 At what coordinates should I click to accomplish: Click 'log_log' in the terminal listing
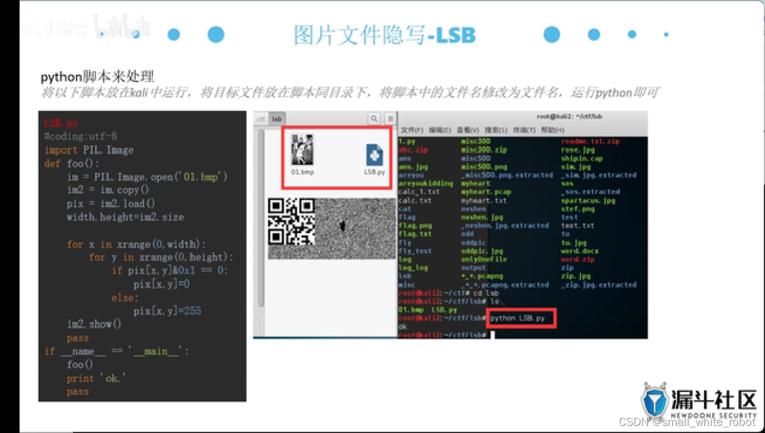(x=413, y=268)
